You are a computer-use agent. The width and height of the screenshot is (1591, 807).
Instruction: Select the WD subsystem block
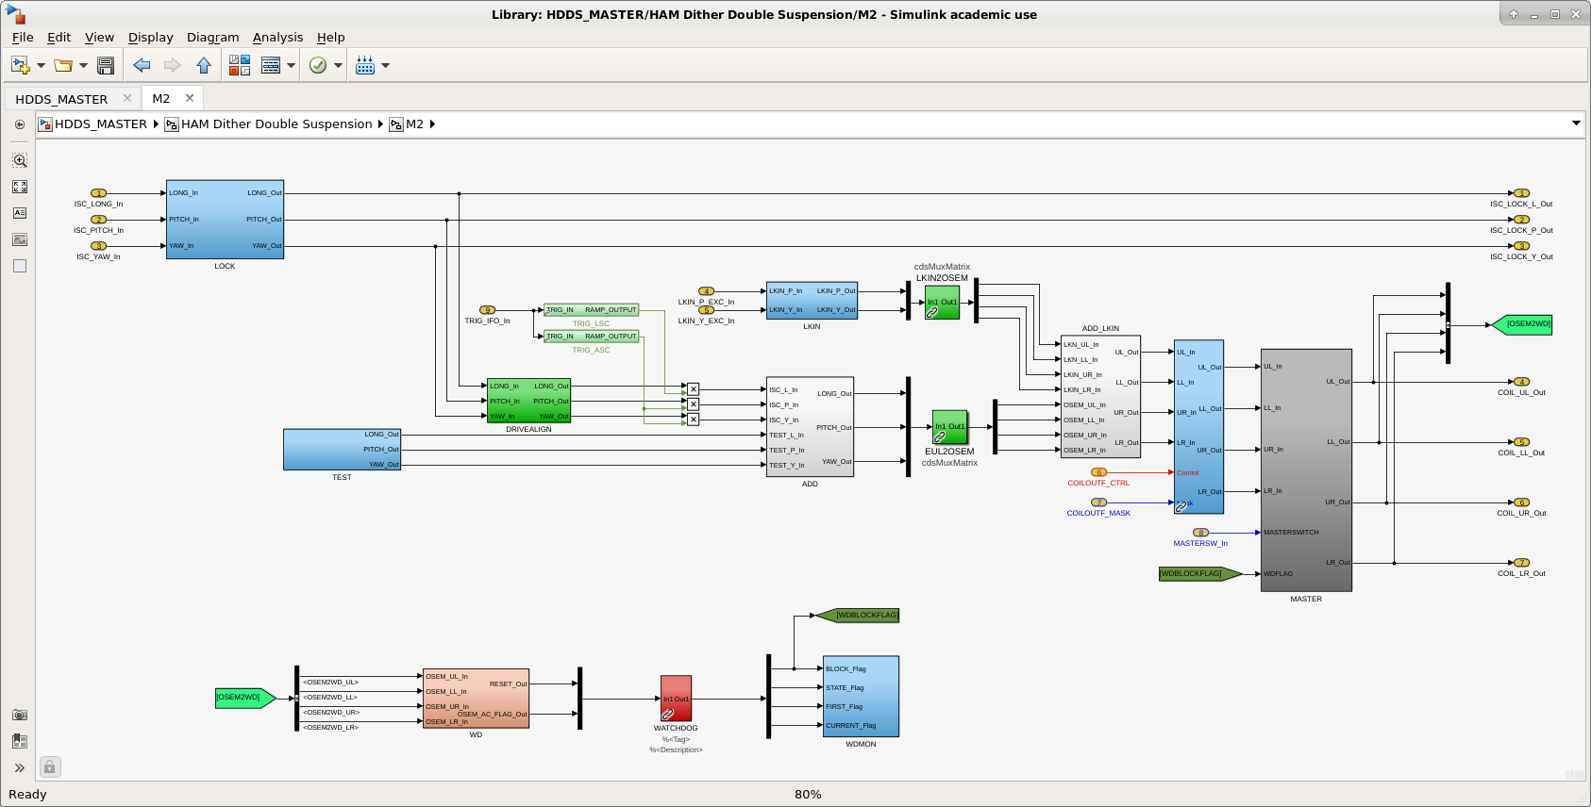pos(476,699)
